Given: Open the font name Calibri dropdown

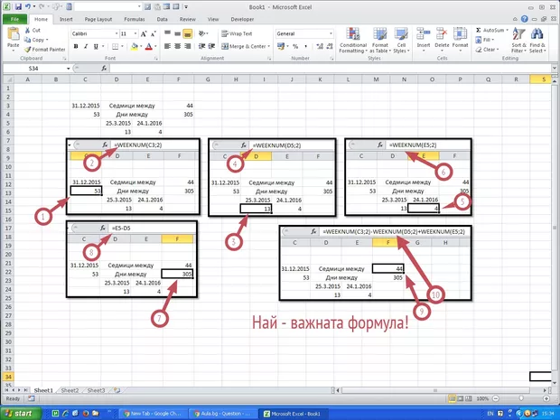Looking at the screenshot, I should [117, 34].
